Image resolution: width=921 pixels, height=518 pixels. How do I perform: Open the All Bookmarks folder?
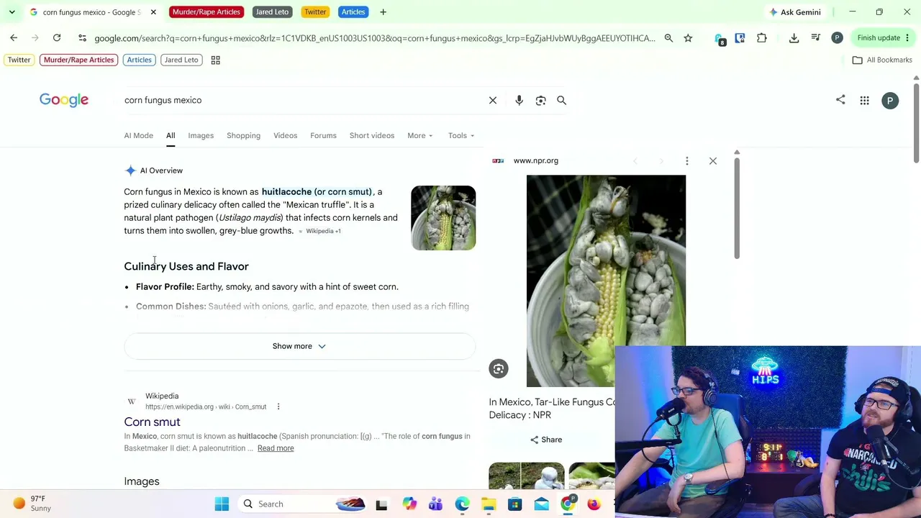pos(882,60)
